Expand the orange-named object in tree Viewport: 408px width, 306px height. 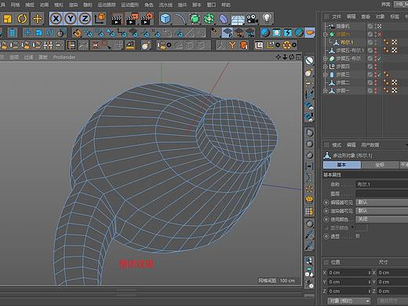326,35
